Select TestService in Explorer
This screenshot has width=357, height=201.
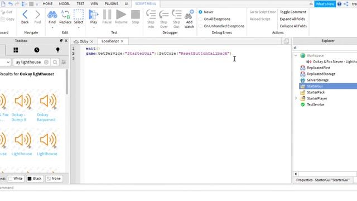315,104
